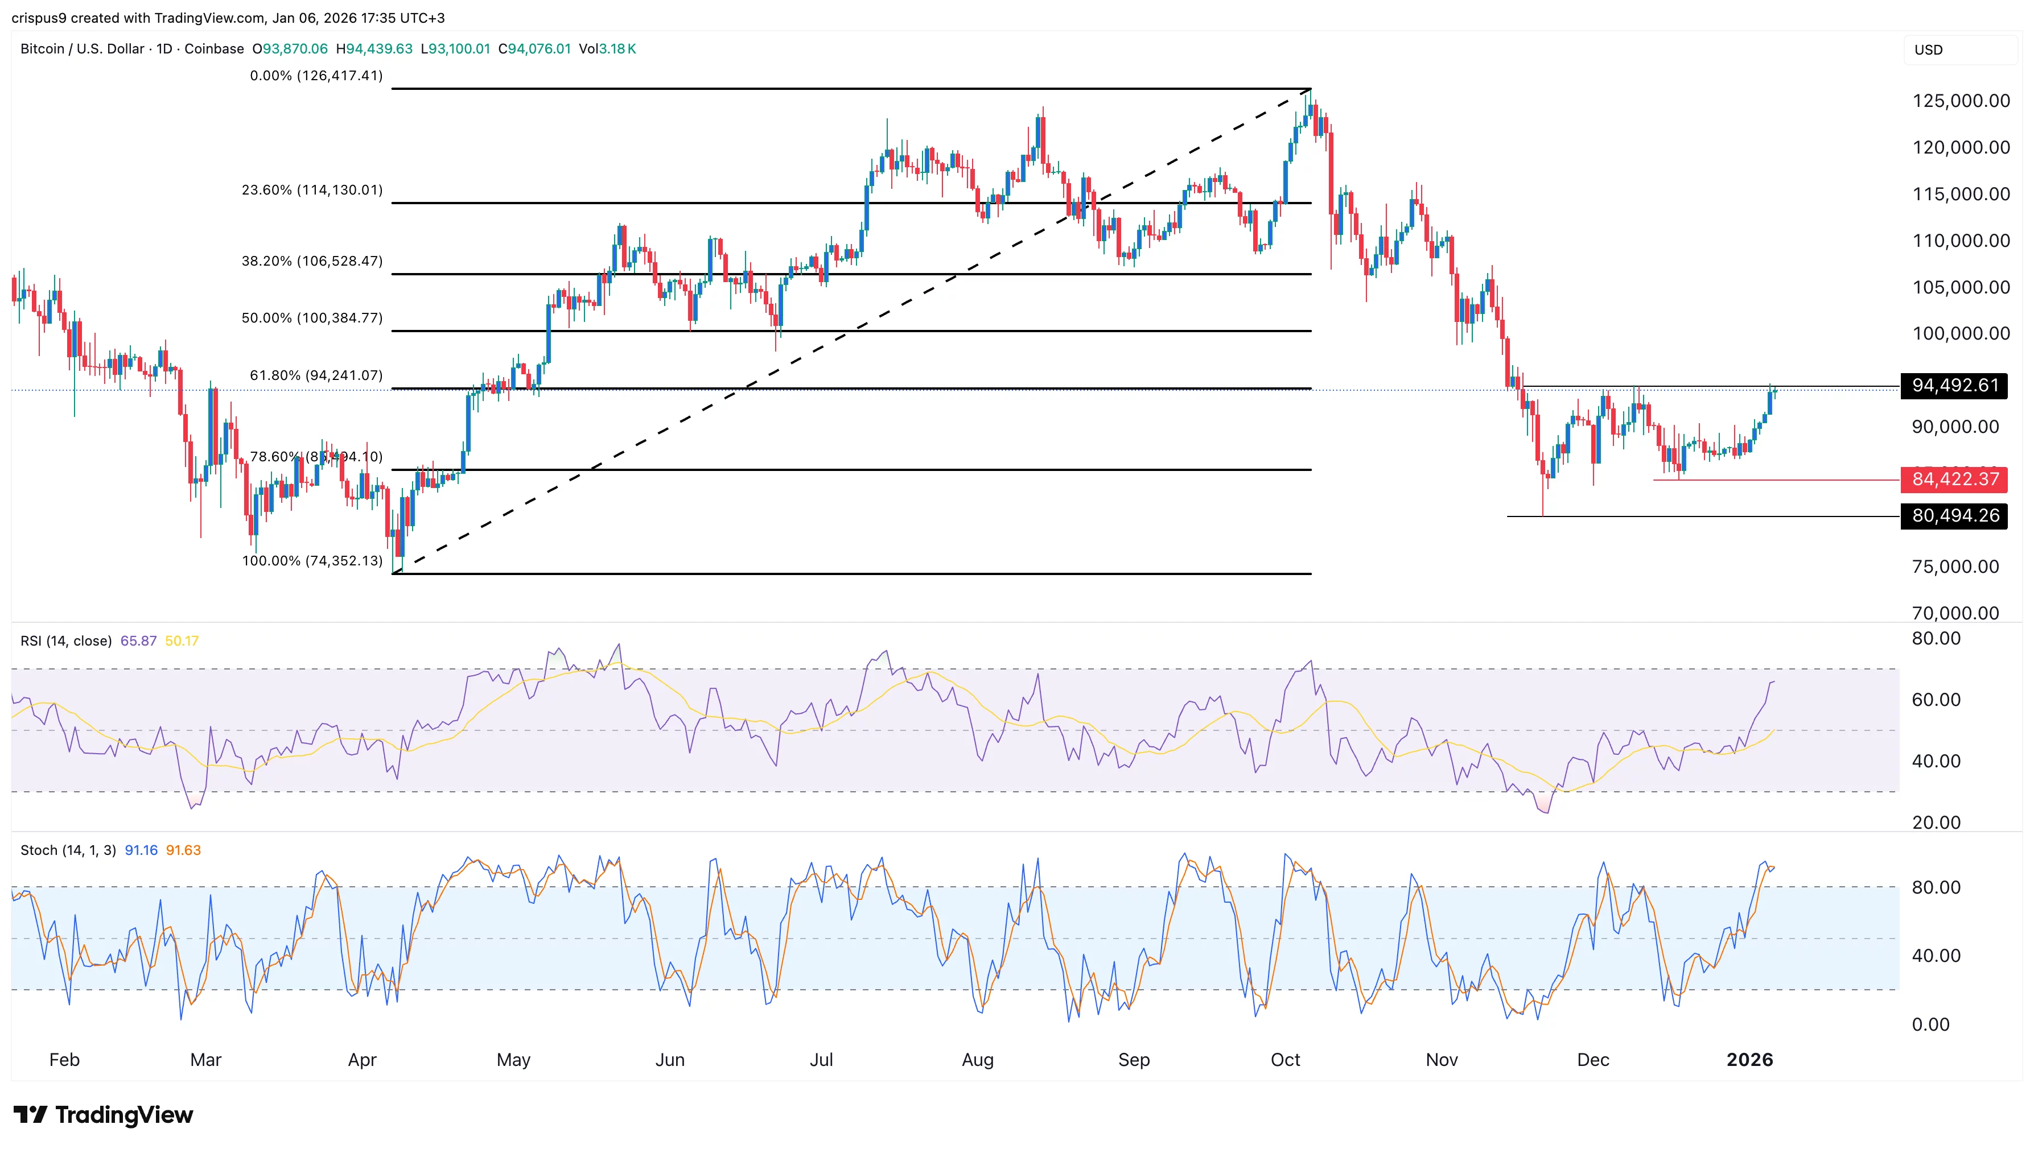Click the May label on the time axis
This screenshot has width=2034, height=1149.
coord(513,1060)
